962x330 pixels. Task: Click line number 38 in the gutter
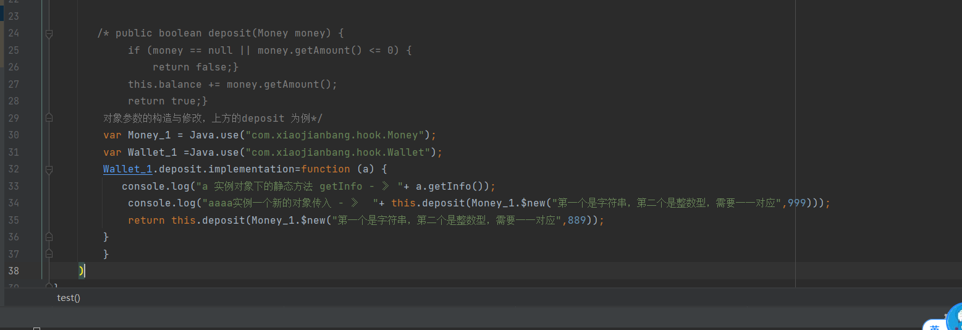pyautogui.click(x=13, y=271)
